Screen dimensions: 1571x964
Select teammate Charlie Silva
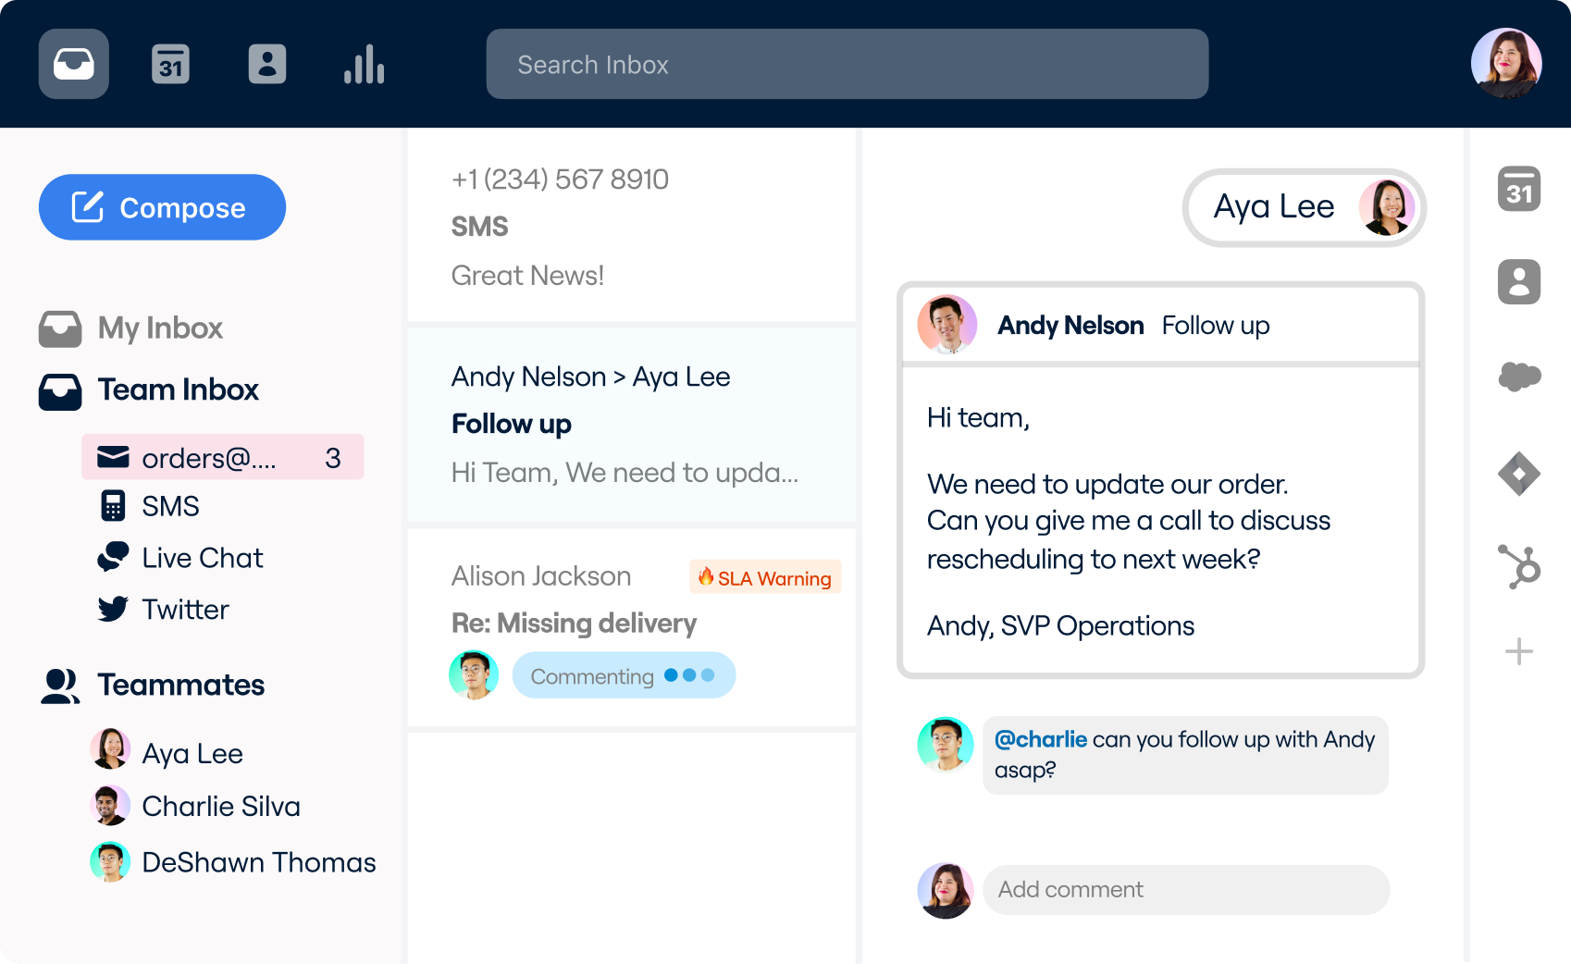pos(196,806)
